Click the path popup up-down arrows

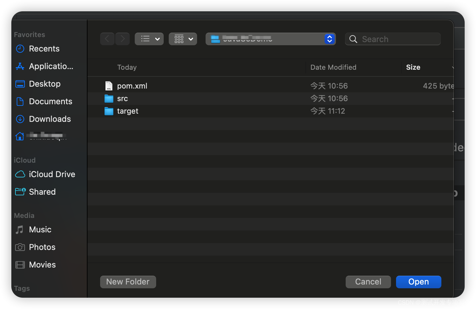point(330,39)
